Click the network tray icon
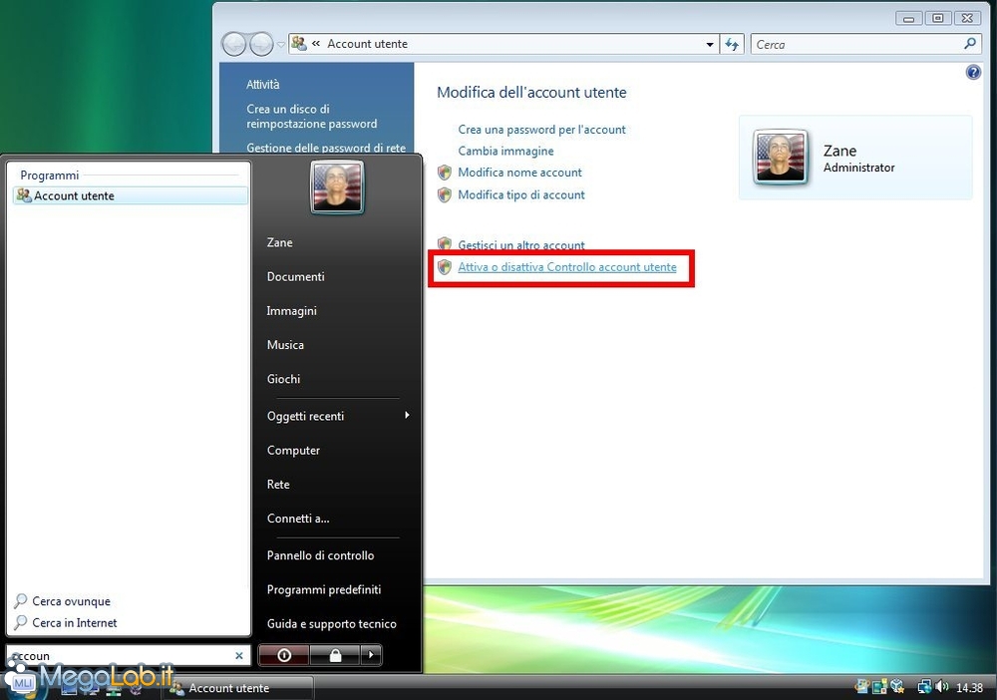 [x=924, y=687]
